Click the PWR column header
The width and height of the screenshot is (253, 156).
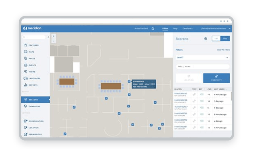[x=209, y=89]
